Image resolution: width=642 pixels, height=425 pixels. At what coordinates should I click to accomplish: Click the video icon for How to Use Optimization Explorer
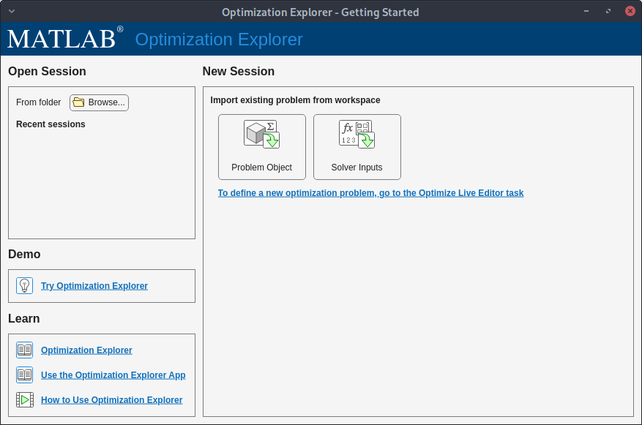(x=24, y=399)
